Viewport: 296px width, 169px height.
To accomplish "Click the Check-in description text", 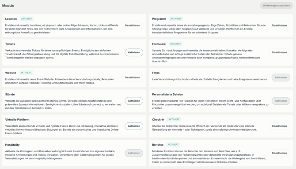I will 204,128.
